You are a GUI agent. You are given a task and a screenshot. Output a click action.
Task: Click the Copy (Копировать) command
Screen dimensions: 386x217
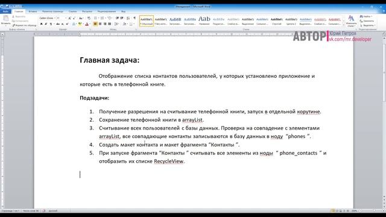20,21
